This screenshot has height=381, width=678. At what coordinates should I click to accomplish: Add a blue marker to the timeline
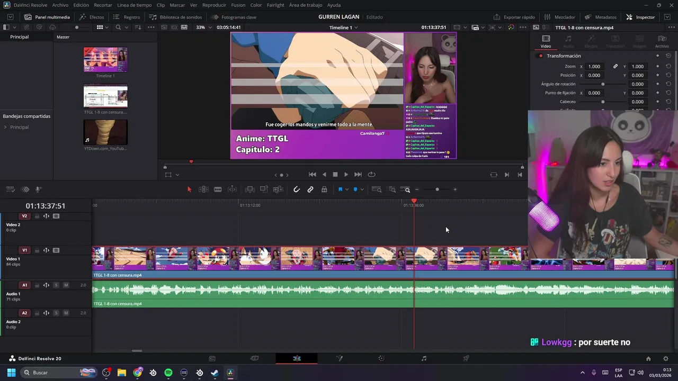(x=355, y=189)
